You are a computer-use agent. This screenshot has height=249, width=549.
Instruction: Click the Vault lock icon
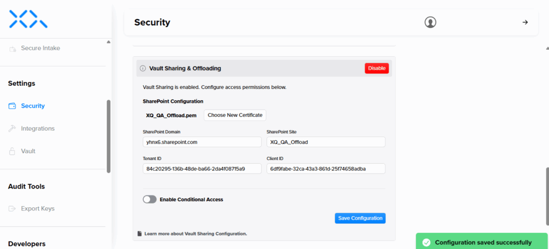point(13,152)
